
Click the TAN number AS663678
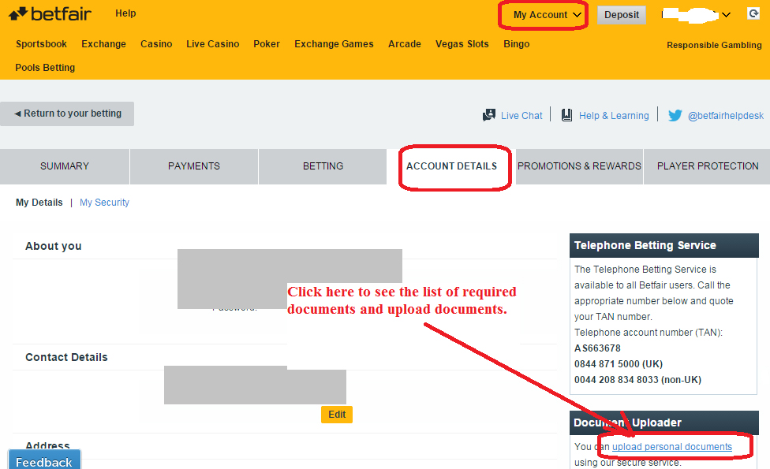pyautogui.click(x=597, y=348)
